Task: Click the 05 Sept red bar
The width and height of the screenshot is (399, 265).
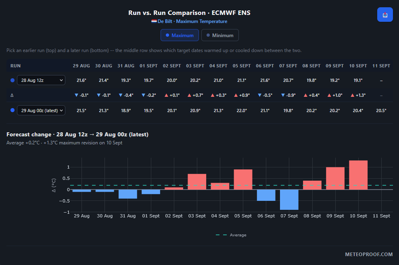Action: click(x=243, y=179)
